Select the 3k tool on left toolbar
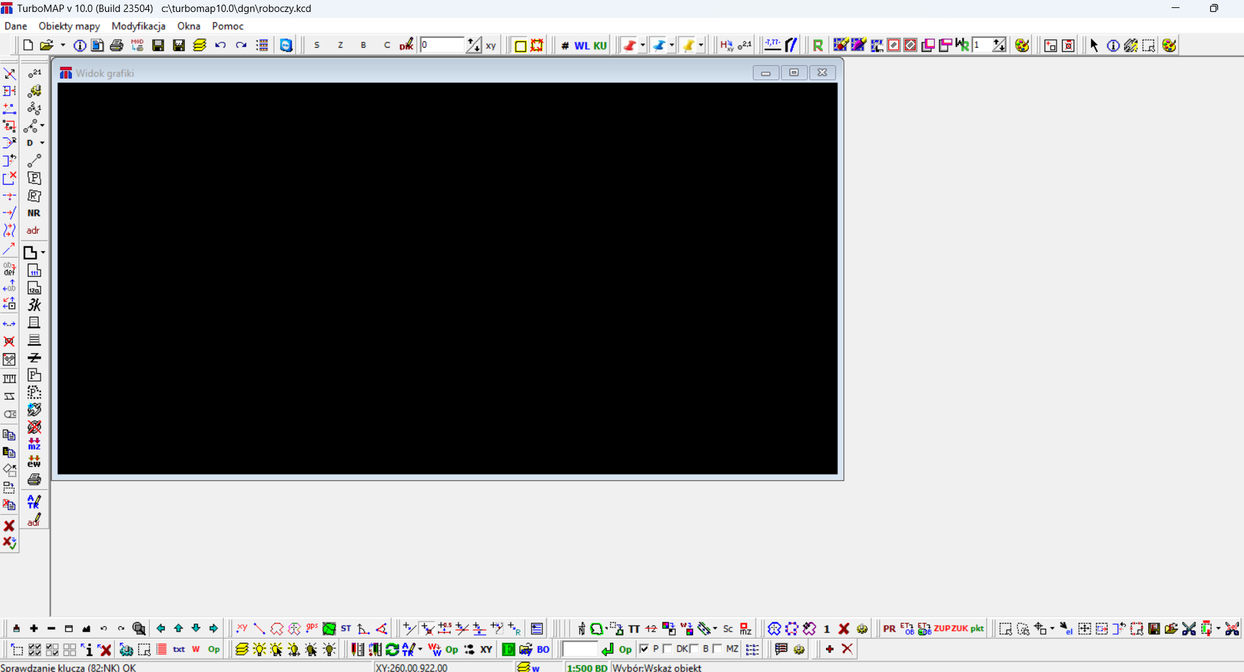Screen dimensions: 1244x672 tap(34, 305)
